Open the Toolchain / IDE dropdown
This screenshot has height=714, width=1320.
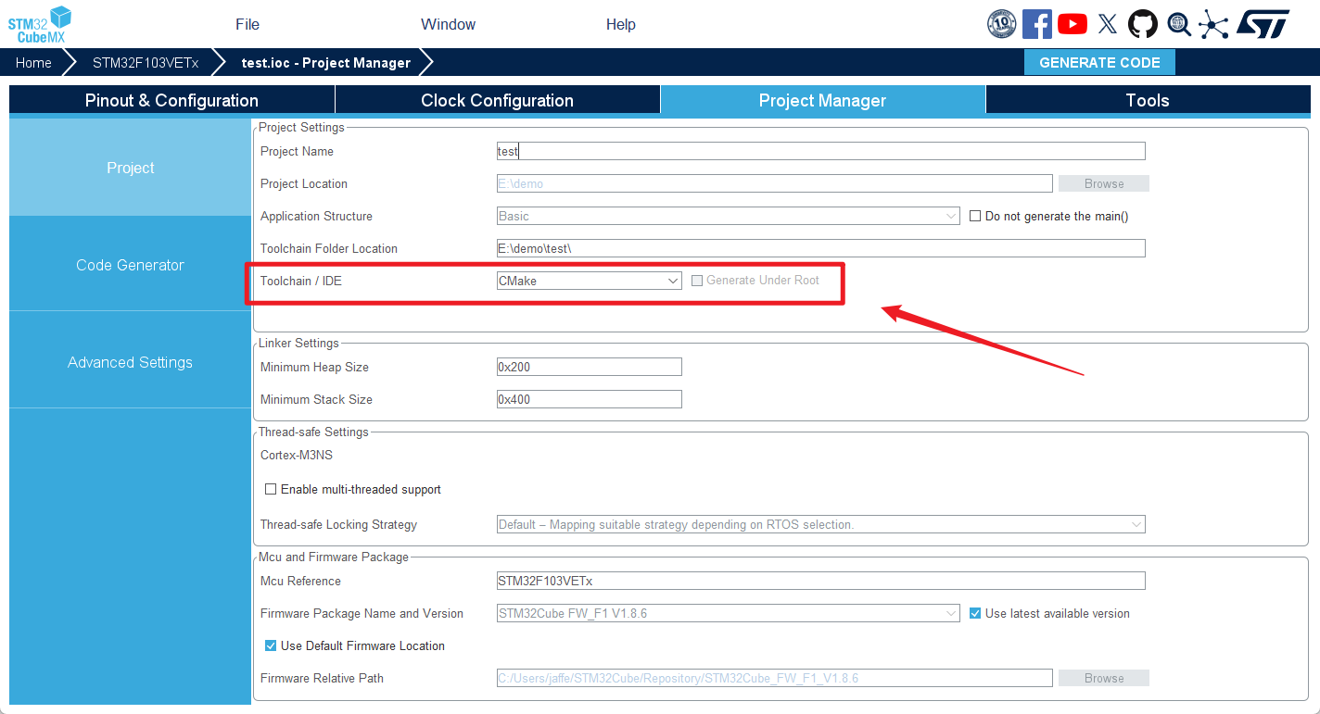[590, 281]
